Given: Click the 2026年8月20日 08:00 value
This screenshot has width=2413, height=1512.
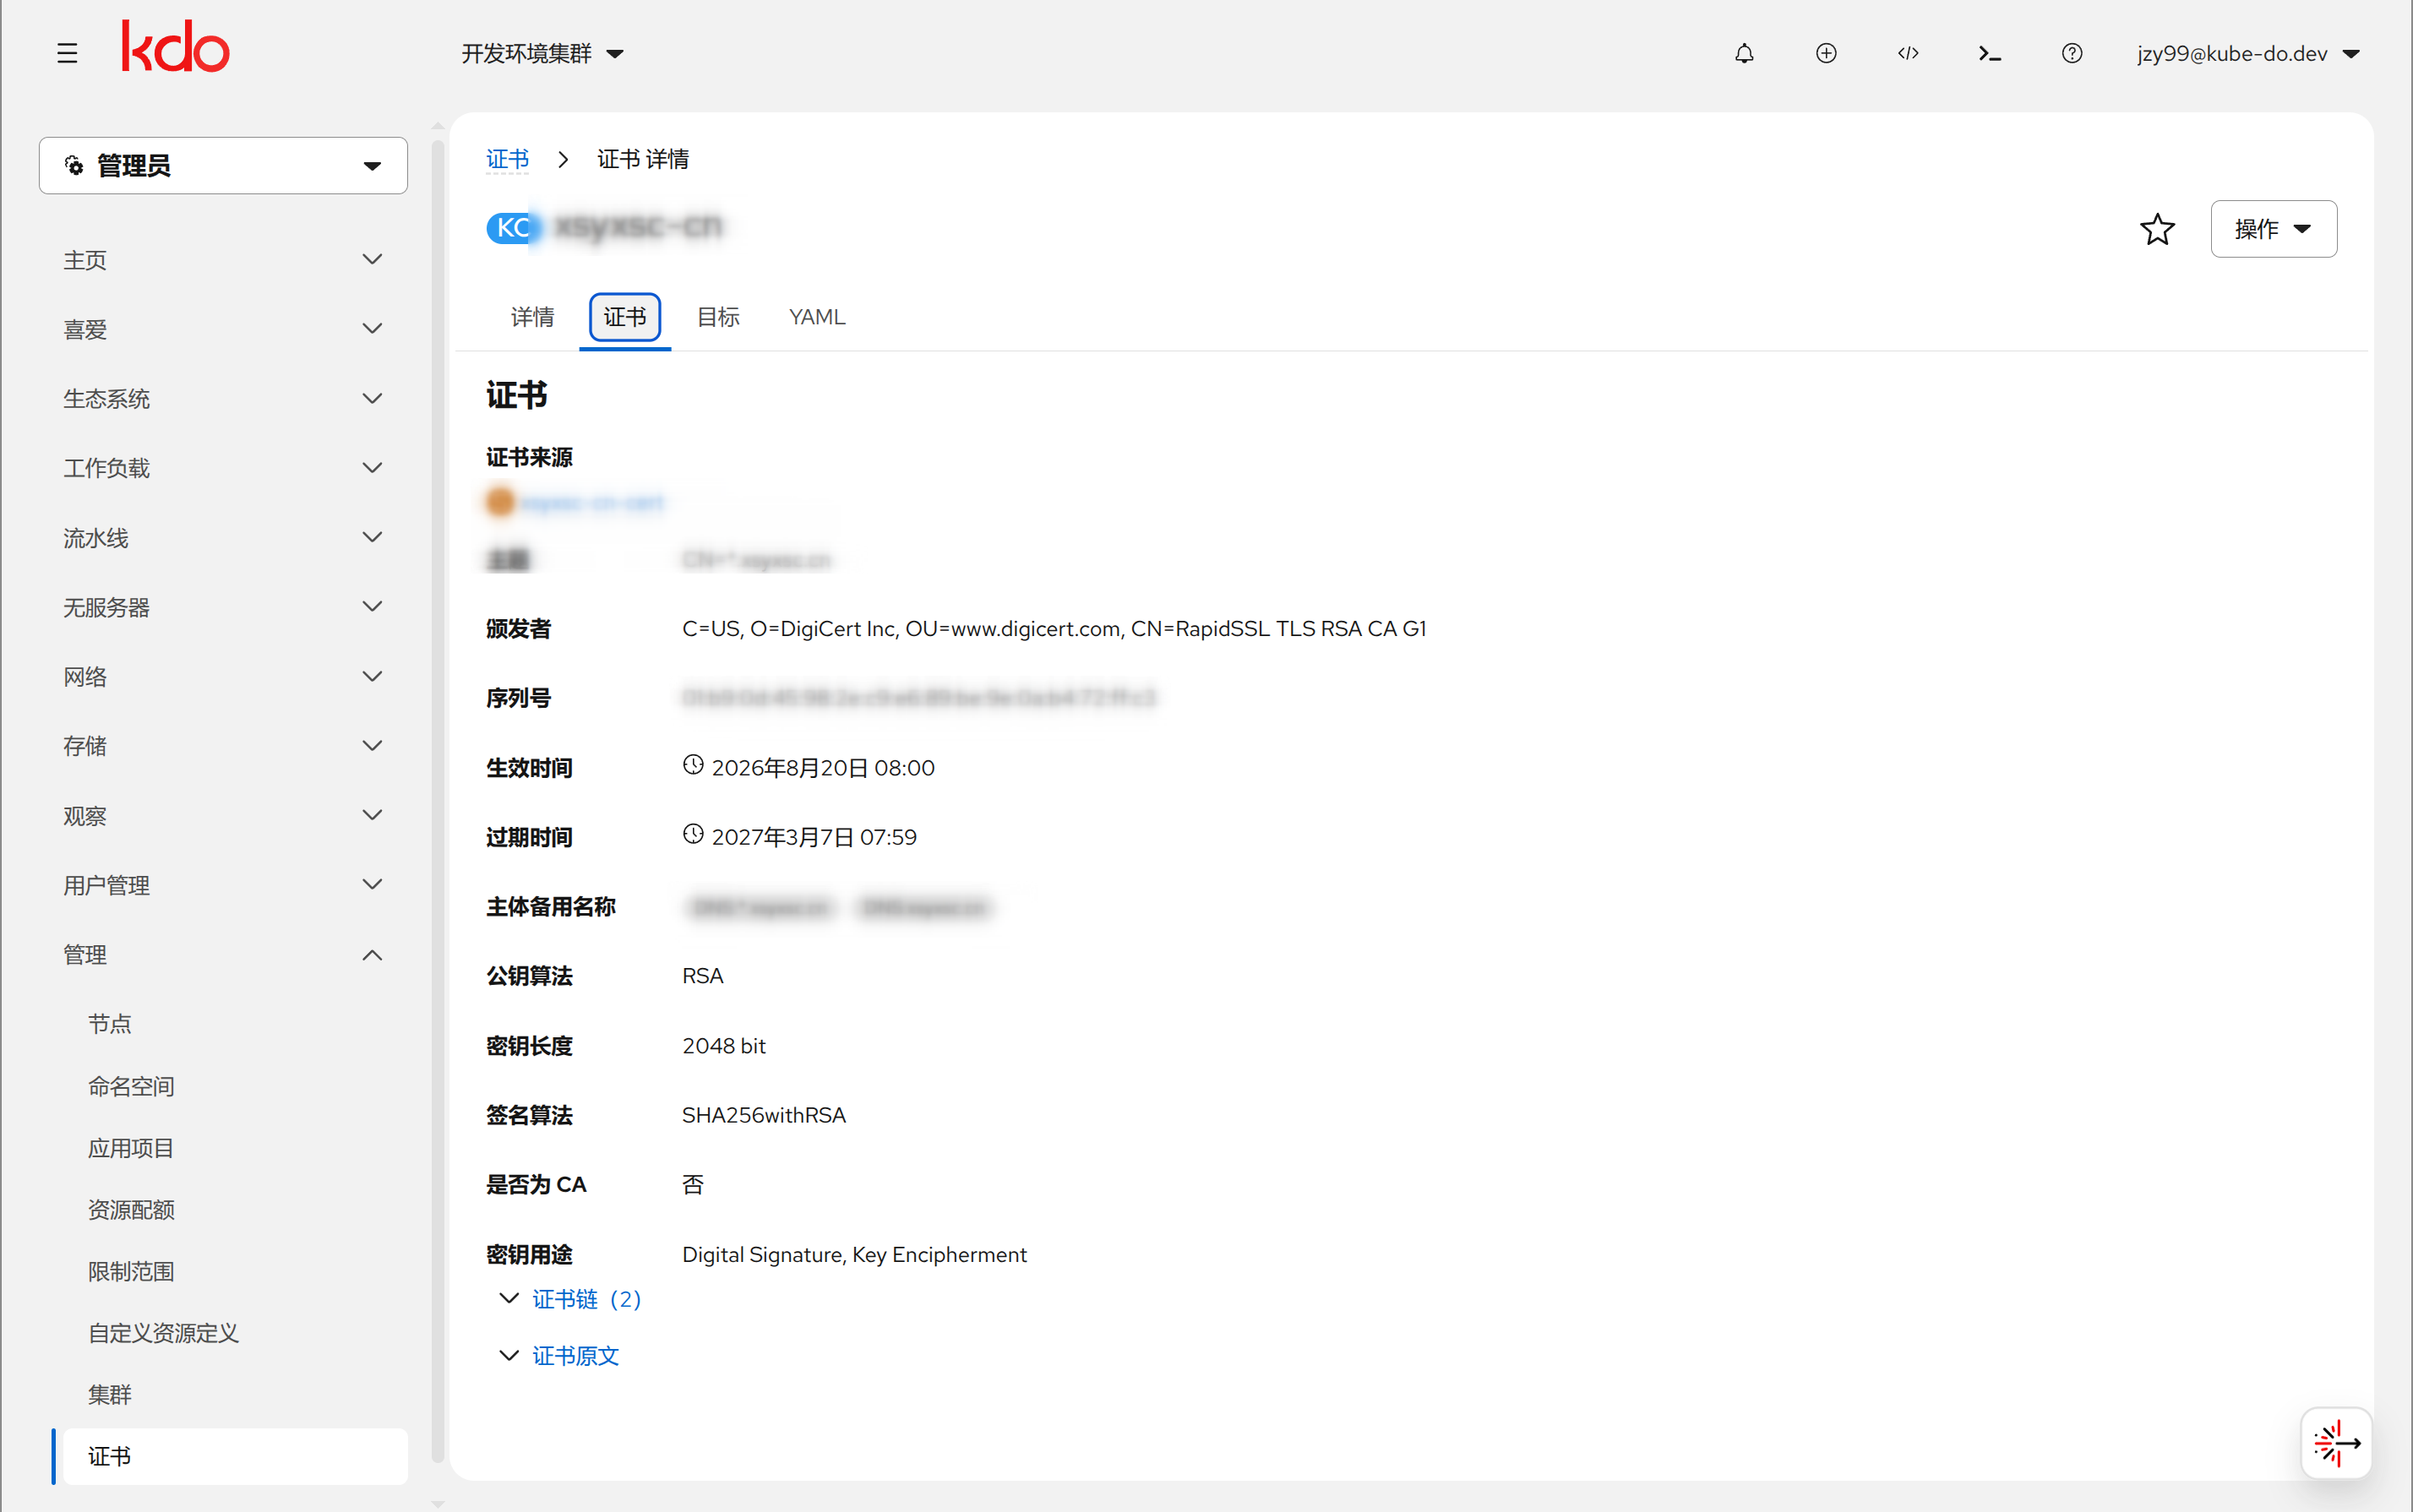Looking at the screenshot, I should click(x=823, y=768).
